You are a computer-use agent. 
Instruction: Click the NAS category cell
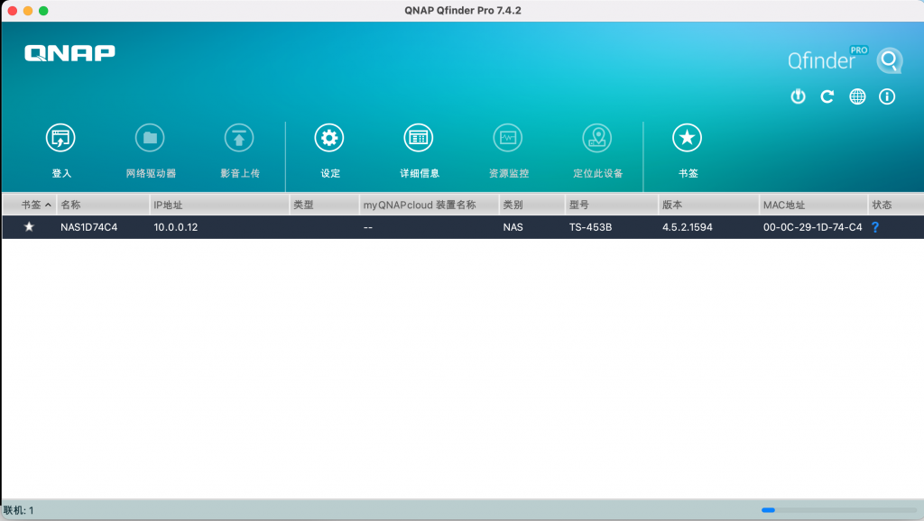(x=513, y=227)
